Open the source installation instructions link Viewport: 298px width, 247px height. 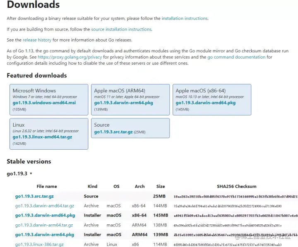121,29
